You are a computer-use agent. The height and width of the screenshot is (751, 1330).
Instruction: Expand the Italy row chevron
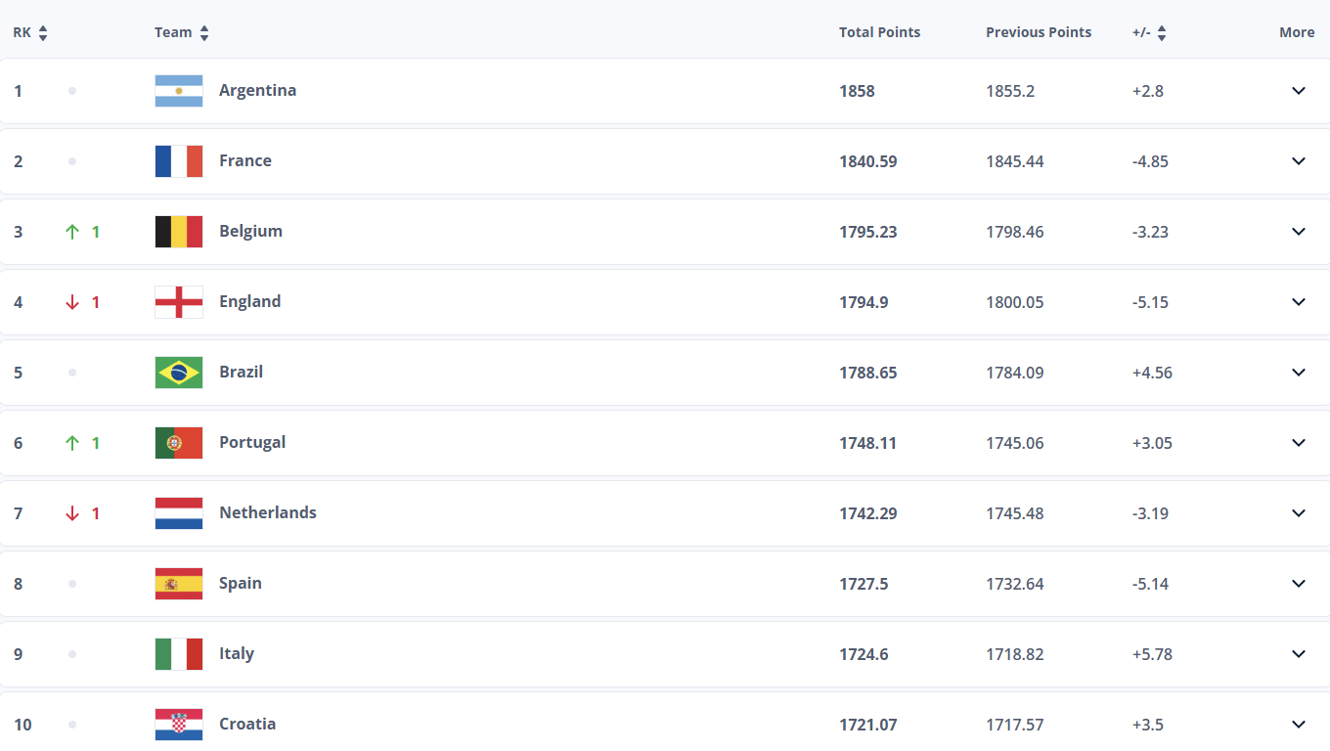pyautogui.click(x=1299, y=654)
